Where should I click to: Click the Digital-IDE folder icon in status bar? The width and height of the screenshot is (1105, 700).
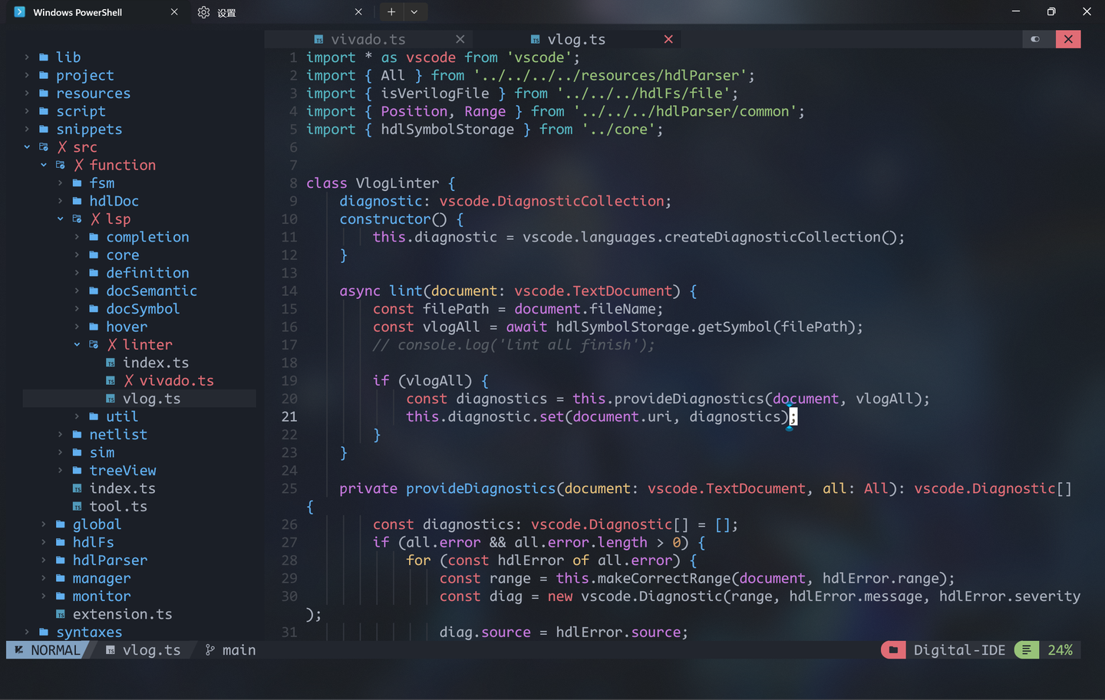tap(893, 649)
